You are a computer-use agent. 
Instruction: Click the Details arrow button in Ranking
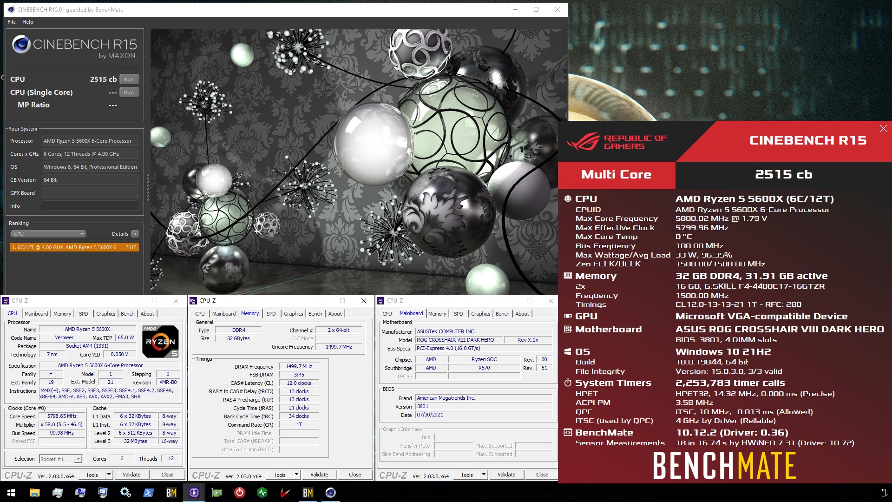(x=135, y=234)
